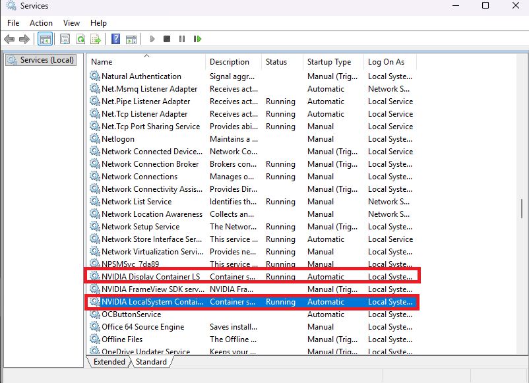529x383 pixels.
Task: Click the Export List toolbar icon
Action: 96,39
